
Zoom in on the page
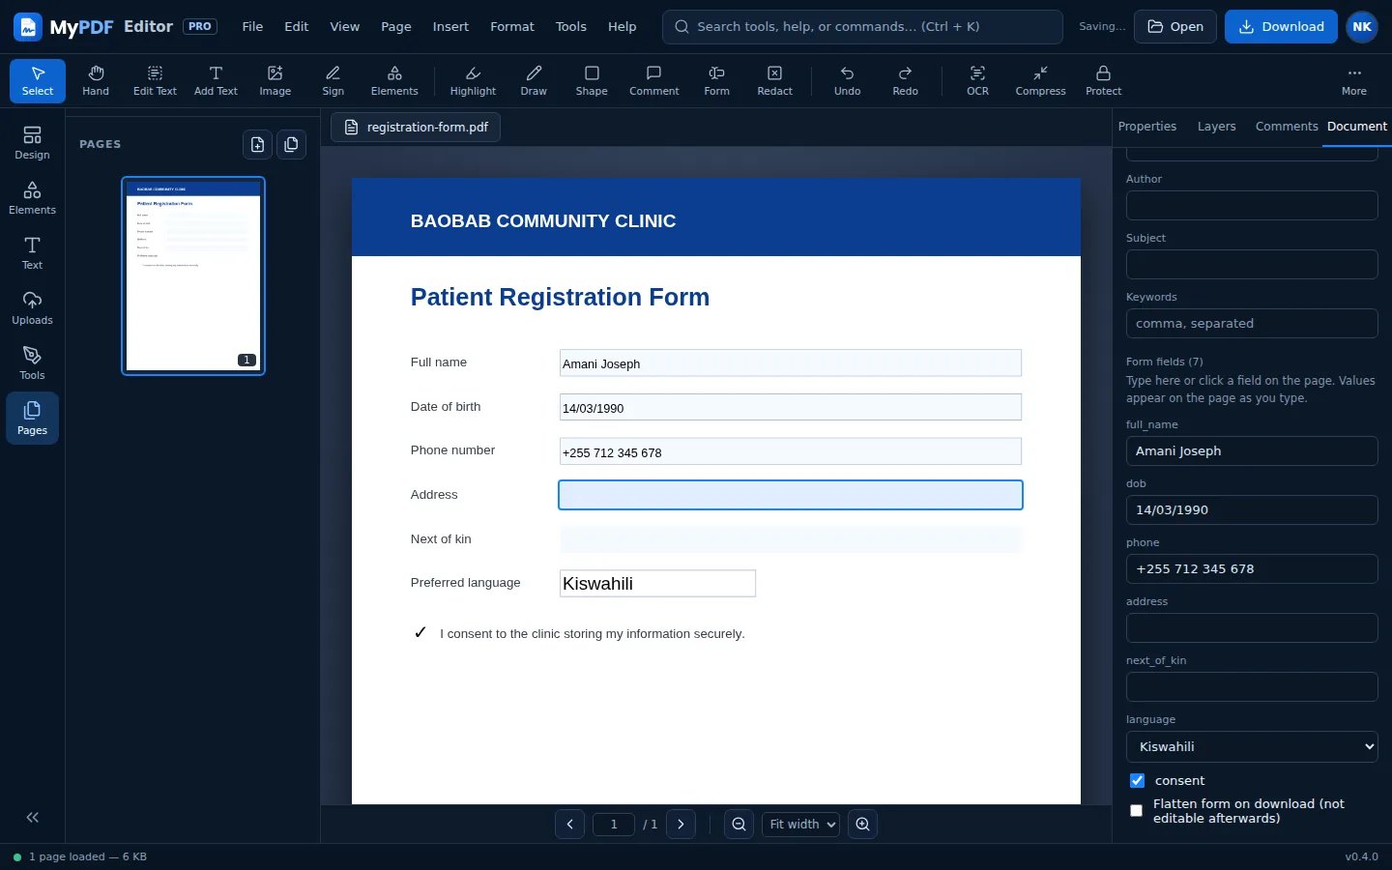[x=862, y=825]
